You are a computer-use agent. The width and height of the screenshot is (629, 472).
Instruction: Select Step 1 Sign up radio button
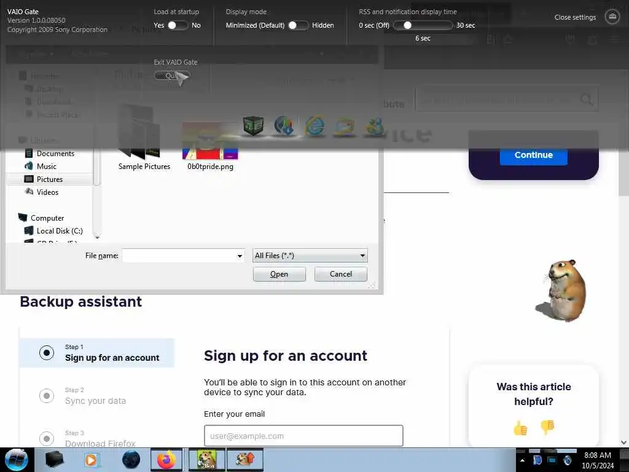click(47, 353)
